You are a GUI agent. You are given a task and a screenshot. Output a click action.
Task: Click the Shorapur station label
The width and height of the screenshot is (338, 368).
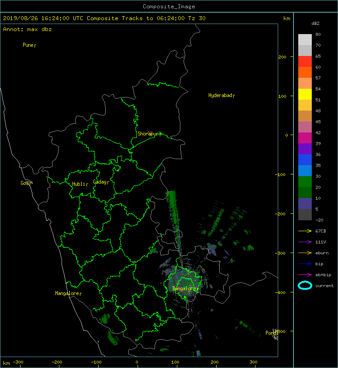coord(148,134)
